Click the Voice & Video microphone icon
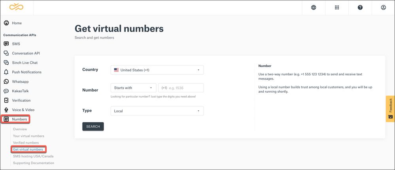 tap(6, 110)
